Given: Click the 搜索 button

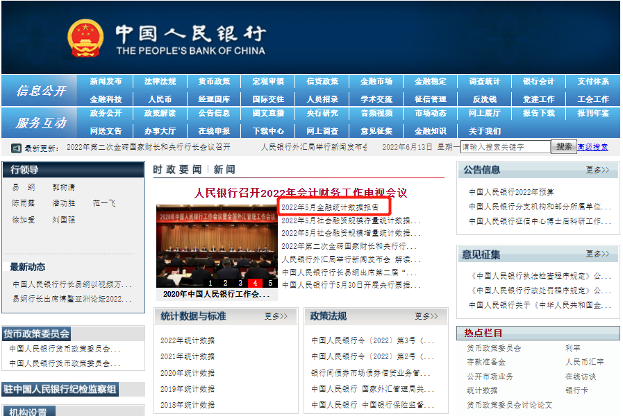Looking at the screenshot, I should 564,147.
